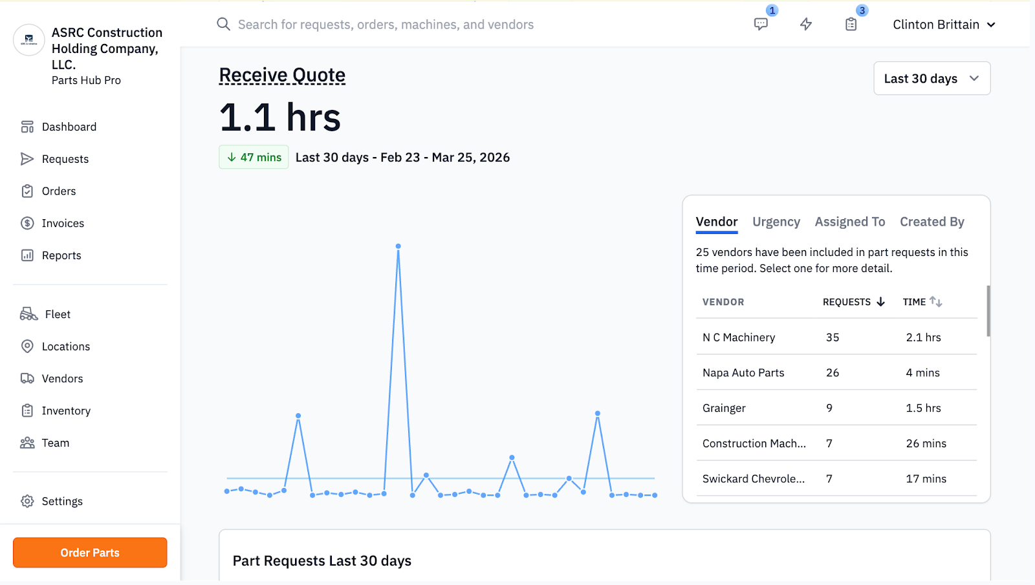Click the search magnifier icon

click(x=223, y=25)
